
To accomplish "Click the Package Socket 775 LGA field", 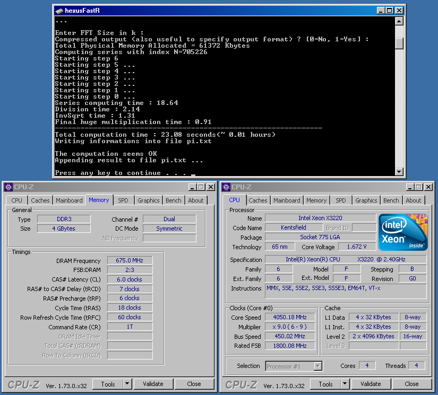I will click(320, 237).
